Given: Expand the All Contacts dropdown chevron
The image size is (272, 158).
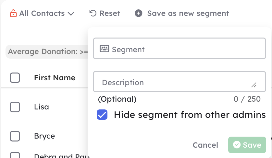Looking at the screenshot, I should (x=71, y=14).
